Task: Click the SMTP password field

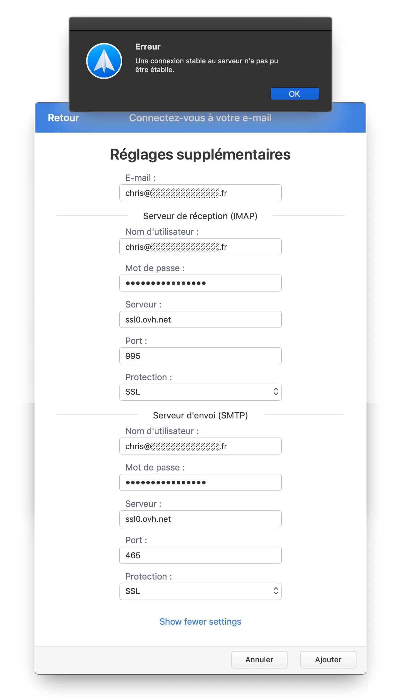Action: click(x=200, y=482)
